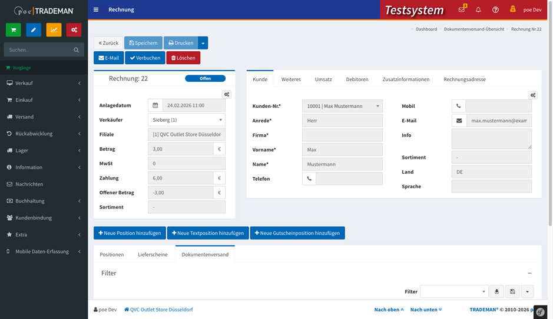Screen dimensions: 553x319
Task: Open the Kunden-Nr. customer dropdown
Action: [x=342, y=106]
